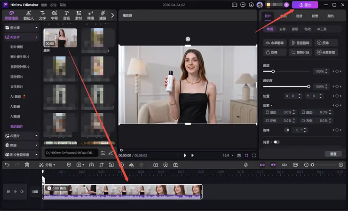Mute the timeline track with speaker icon

pyautogui.click(x=22, y=191)
